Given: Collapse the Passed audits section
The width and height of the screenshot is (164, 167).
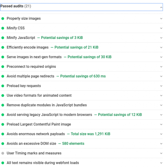Looking at the screenshot, I should click(x=161, y=7).
